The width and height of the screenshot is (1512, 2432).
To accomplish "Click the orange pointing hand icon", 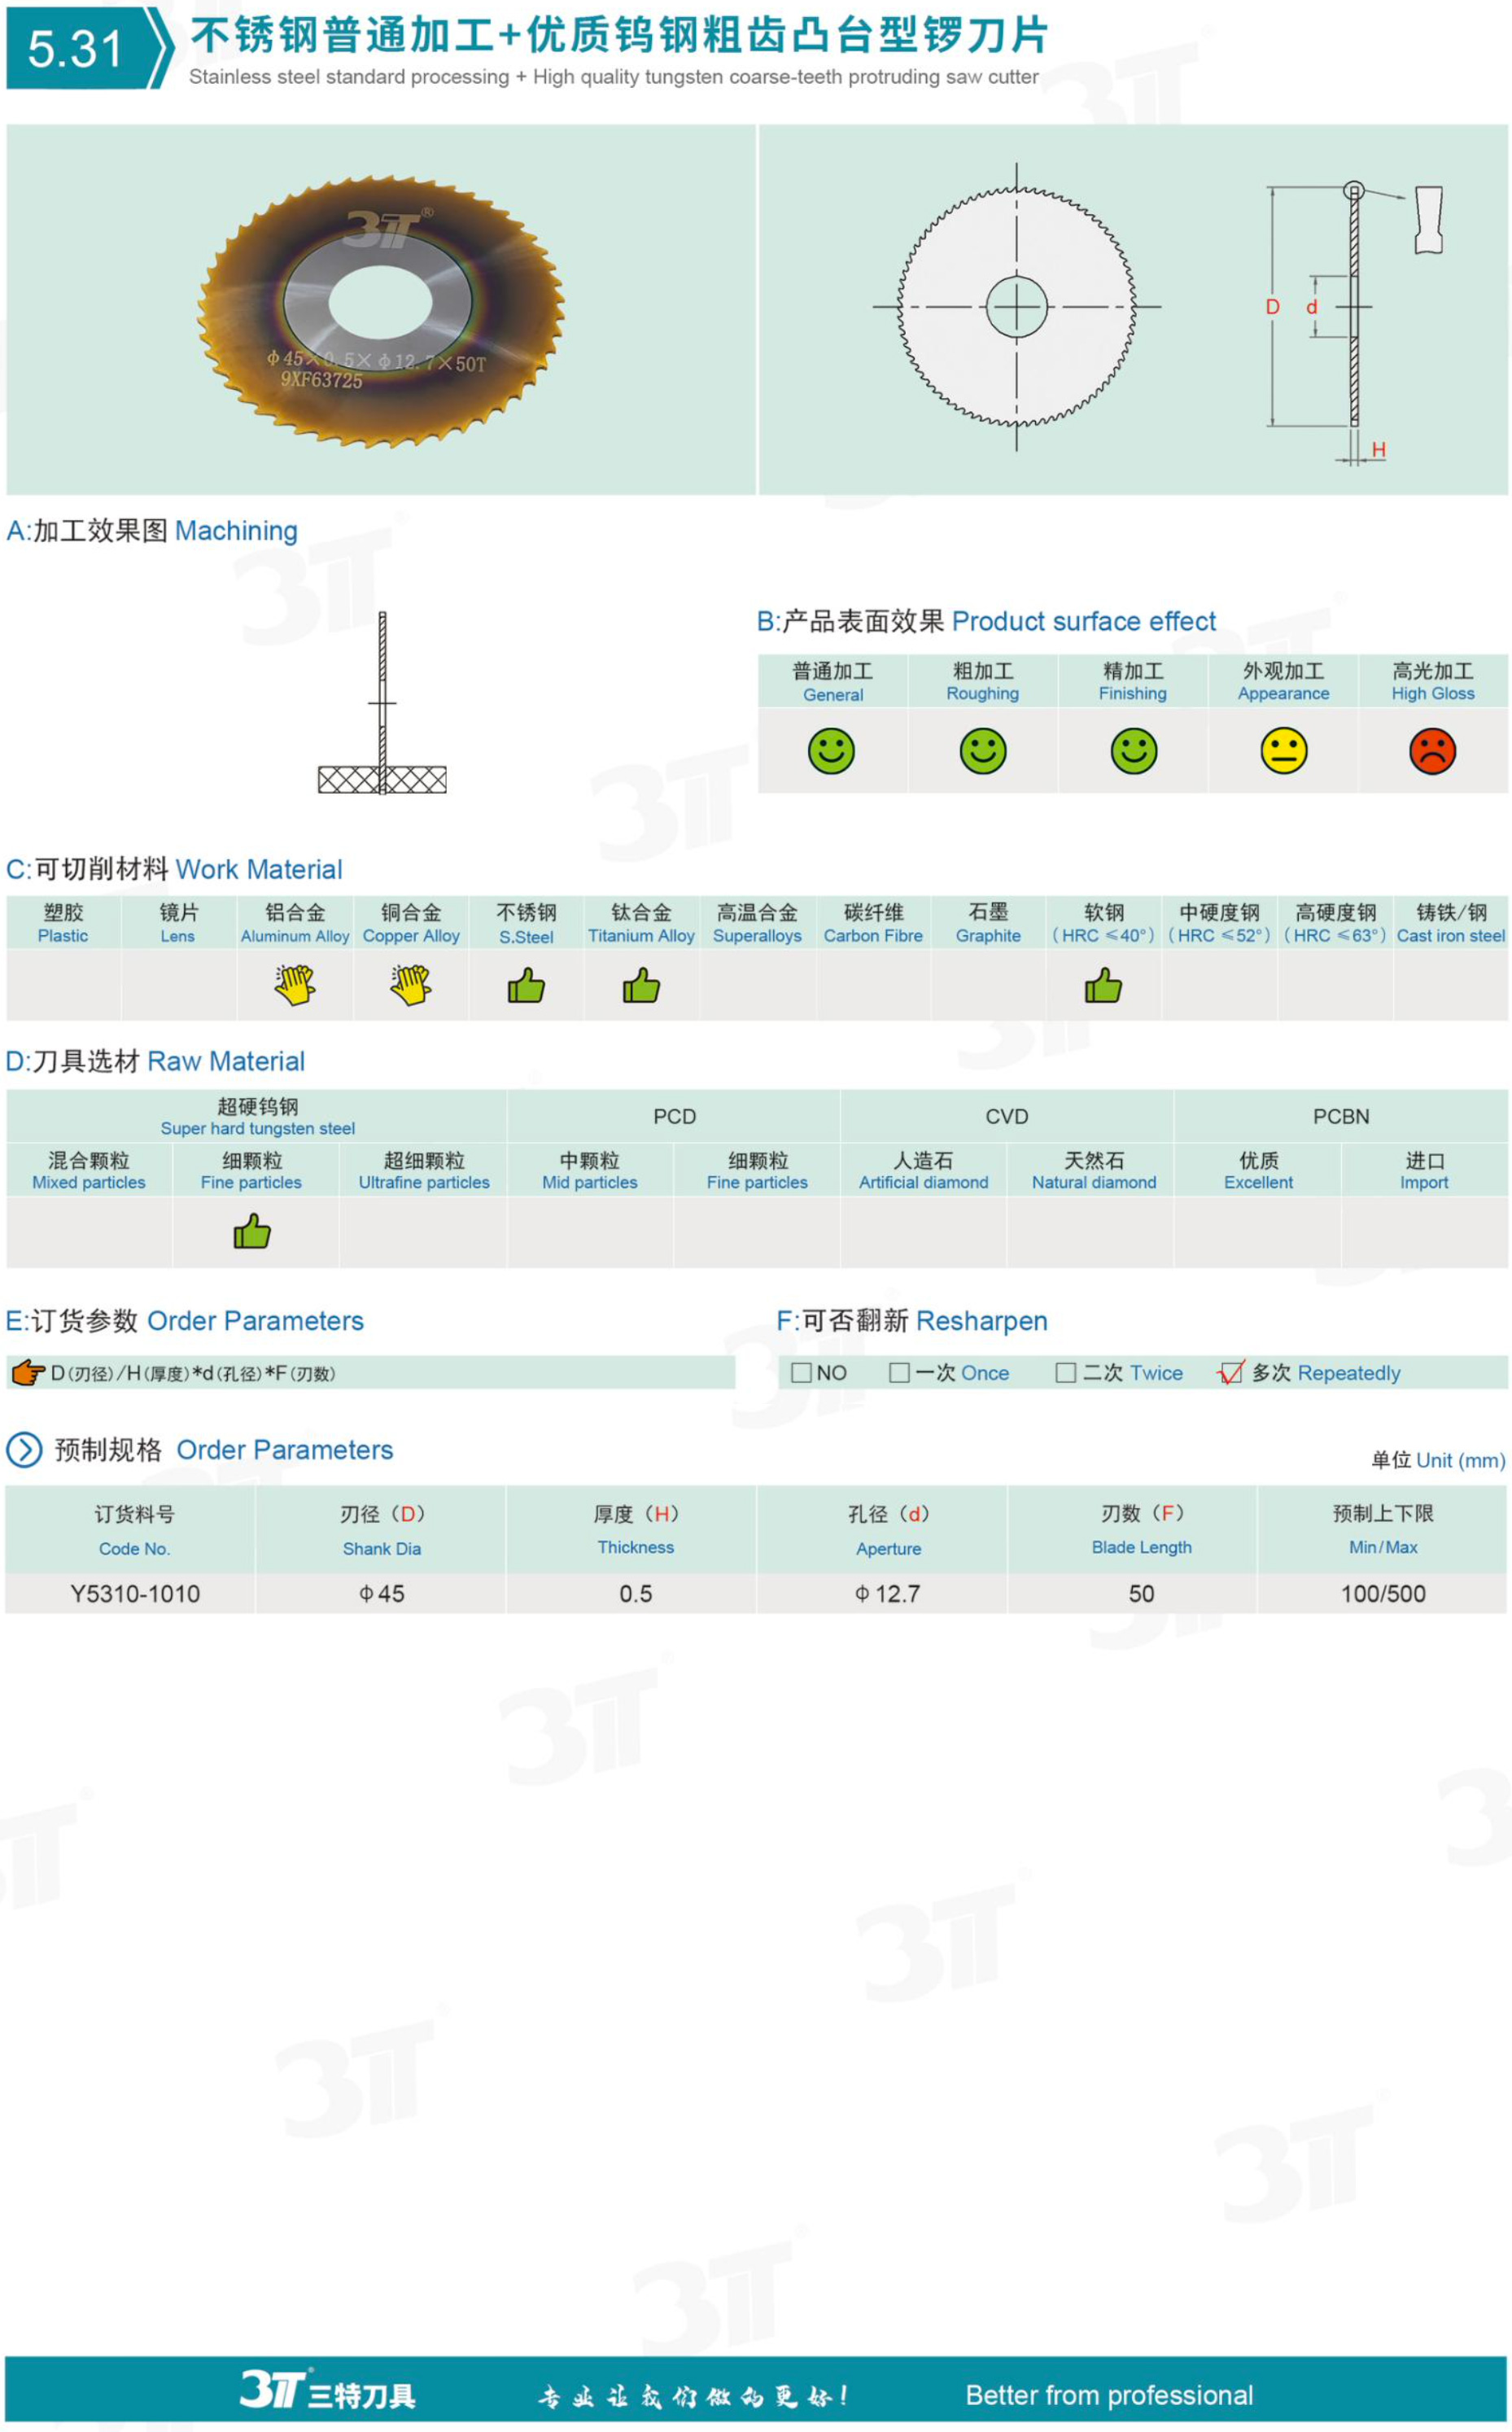I will tap(28, 1373).
